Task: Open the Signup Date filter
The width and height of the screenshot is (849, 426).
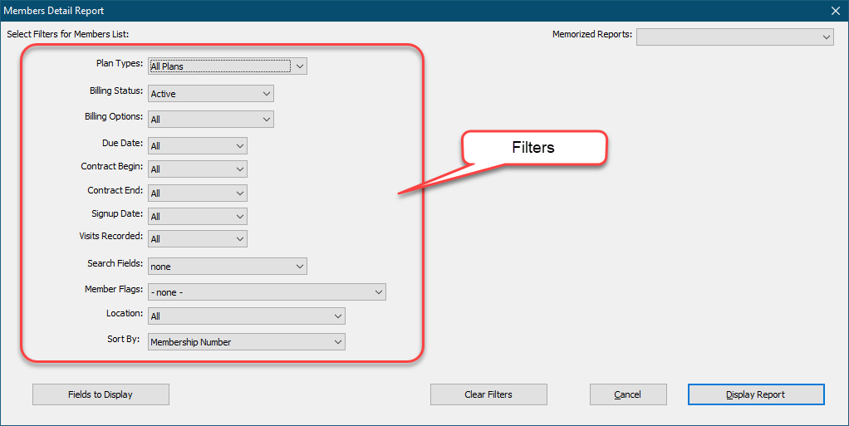Action: point(197,216)
